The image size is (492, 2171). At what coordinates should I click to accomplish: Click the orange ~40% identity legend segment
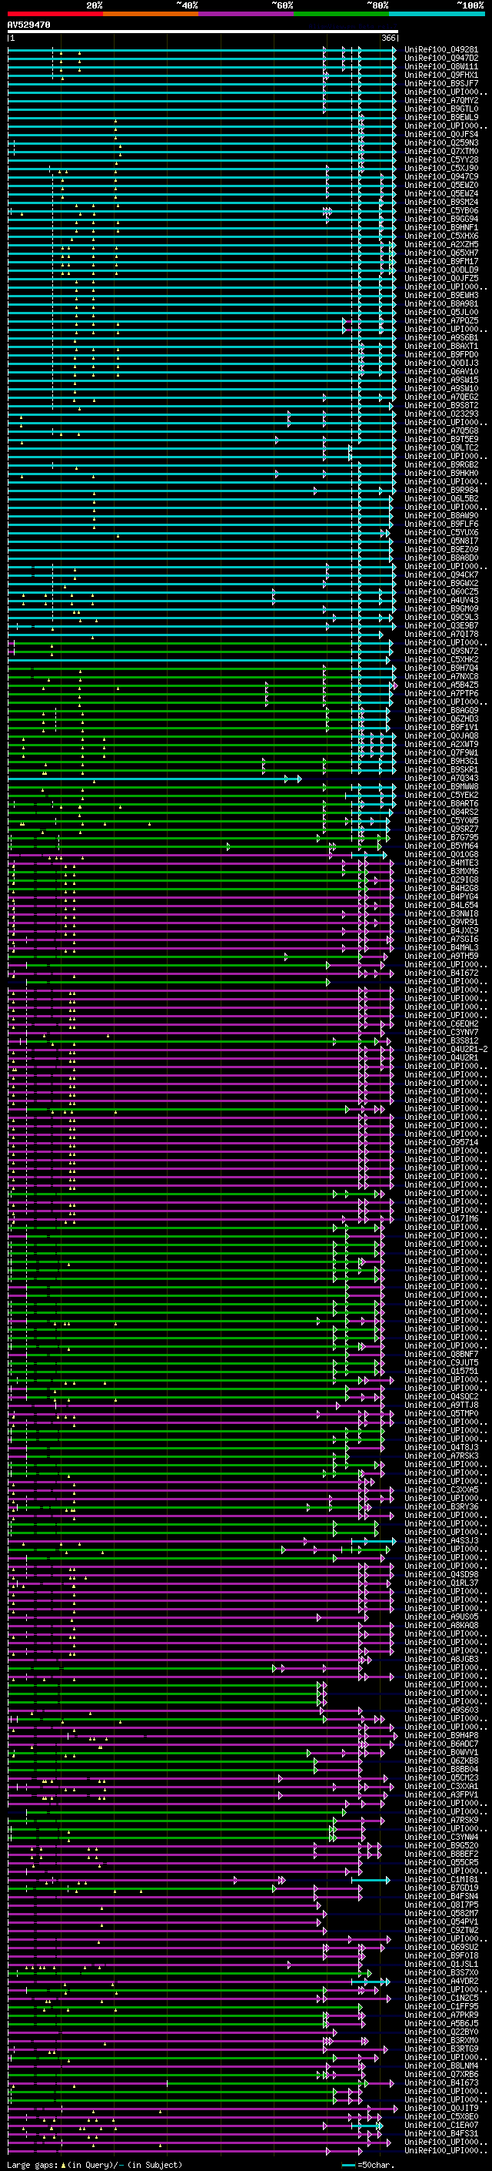(x=151, y=14)
